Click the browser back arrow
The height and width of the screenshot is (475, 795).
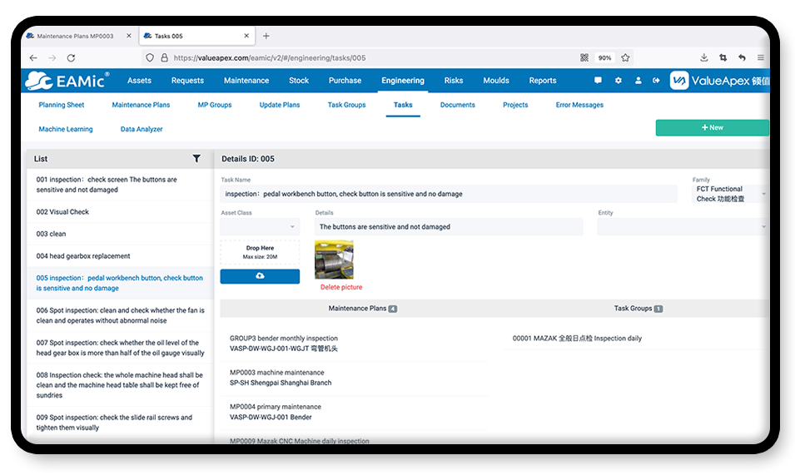(33, 57)
